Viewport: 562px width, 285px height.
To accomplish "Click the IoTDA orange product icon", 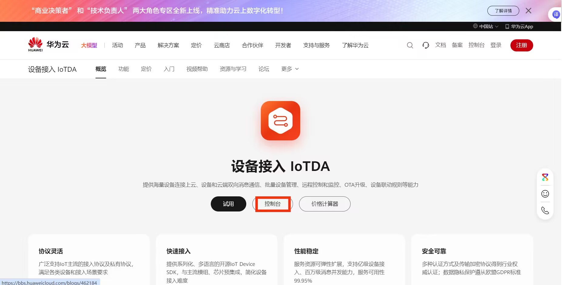I will click(x=281, y=121).
